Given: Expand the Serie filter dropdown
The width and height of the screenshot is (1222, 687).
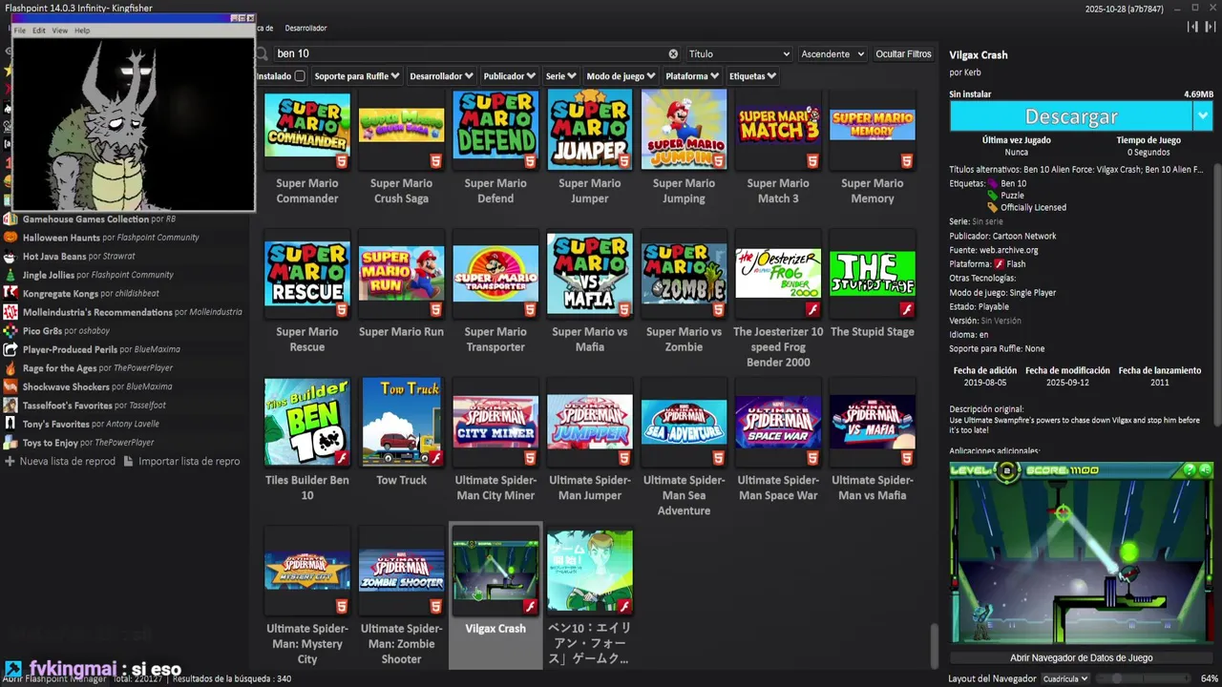Looking at the screenshot, I should 561,76.
